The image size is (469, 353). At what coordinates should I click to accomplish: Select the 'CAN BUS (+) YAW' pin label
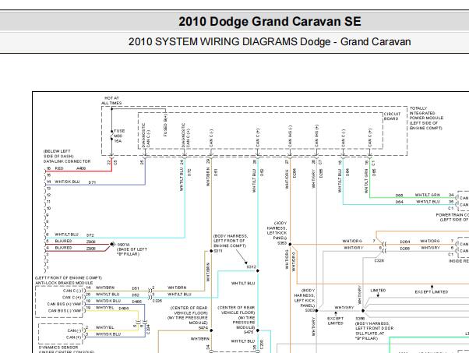tap(64, 304)
